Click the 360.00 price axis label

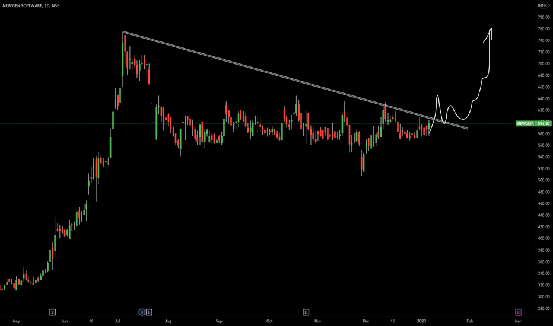pyautogui.click(x=544, y=262)
